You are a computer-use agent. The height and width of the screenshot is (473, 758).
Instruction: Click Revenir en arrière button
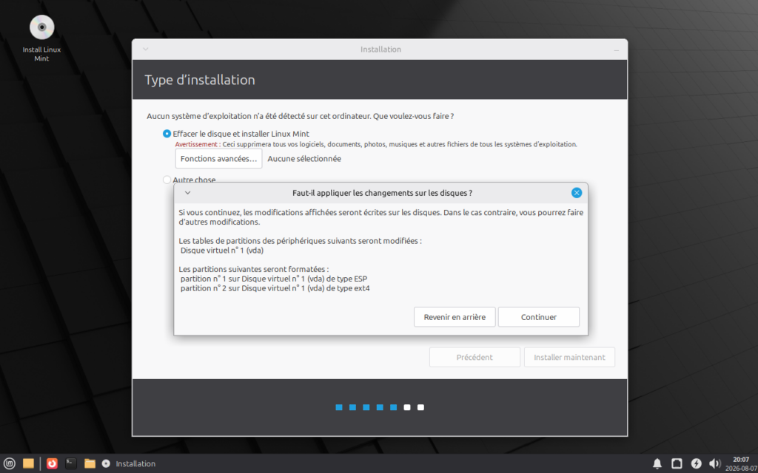pyautogui.click(x=455, y=317)
